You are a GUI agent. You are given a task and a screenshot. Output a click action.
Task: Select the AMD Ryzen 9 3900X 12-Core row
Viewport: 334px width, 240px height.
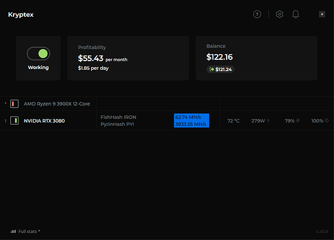tap(167, 104)
